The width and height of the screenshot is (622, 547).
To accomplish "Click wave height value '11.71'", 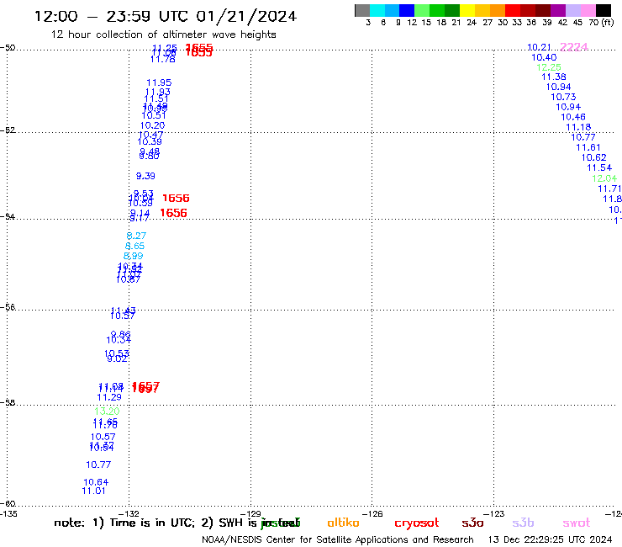I will point(609,189).
